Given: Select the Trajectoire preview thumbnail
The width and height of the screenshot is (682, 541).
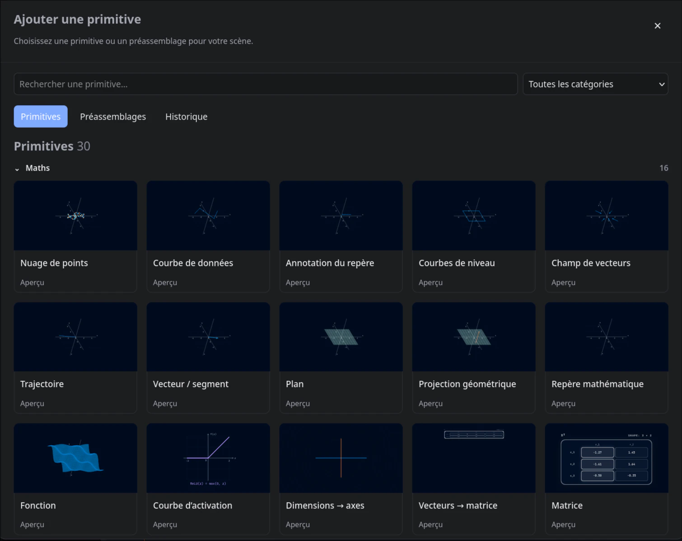Looking at the screenshot, I should coord(75,337).
